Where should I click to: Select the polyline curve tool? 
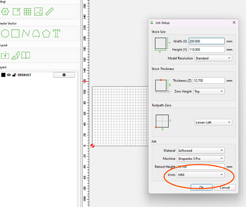pos(26,34)
